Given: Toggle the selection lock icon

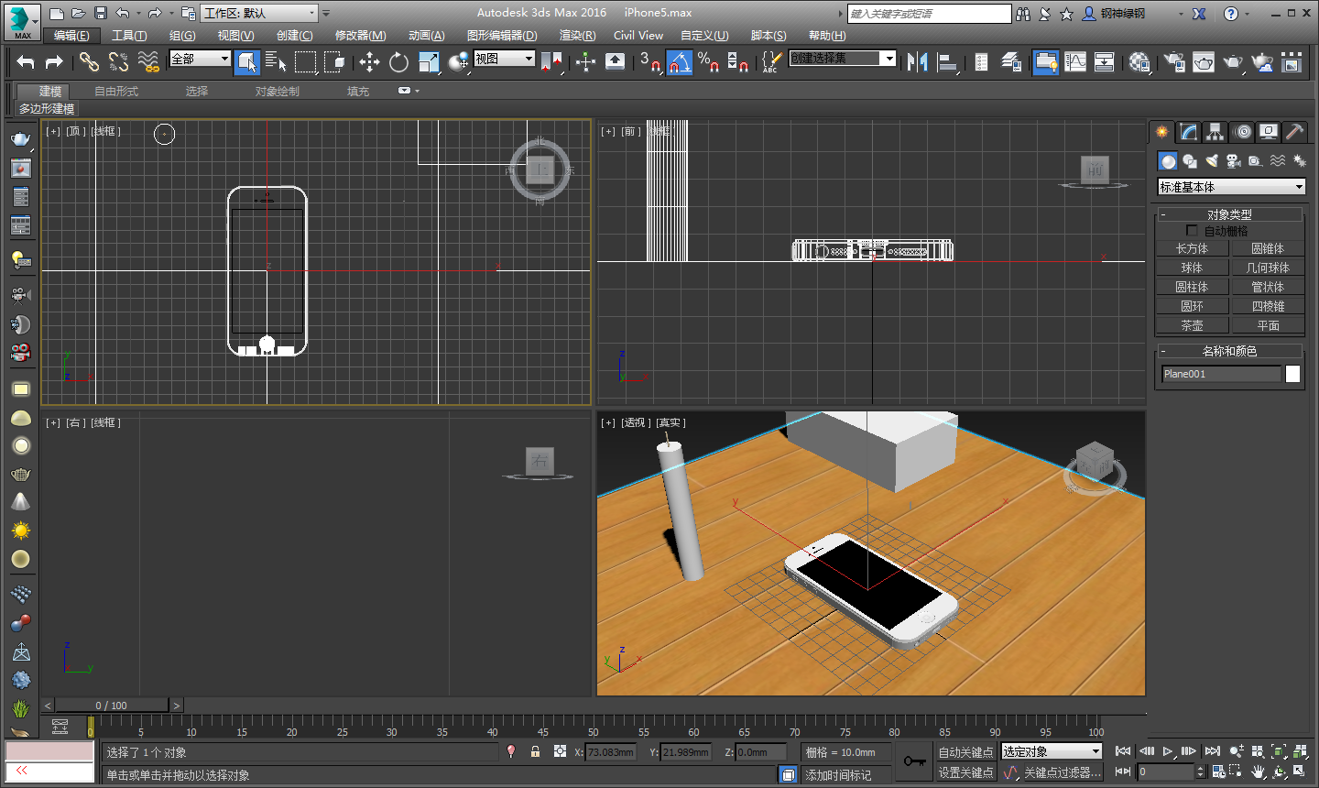Looking at the screenshot, I should pyautogui.click(x=536, y=751).
